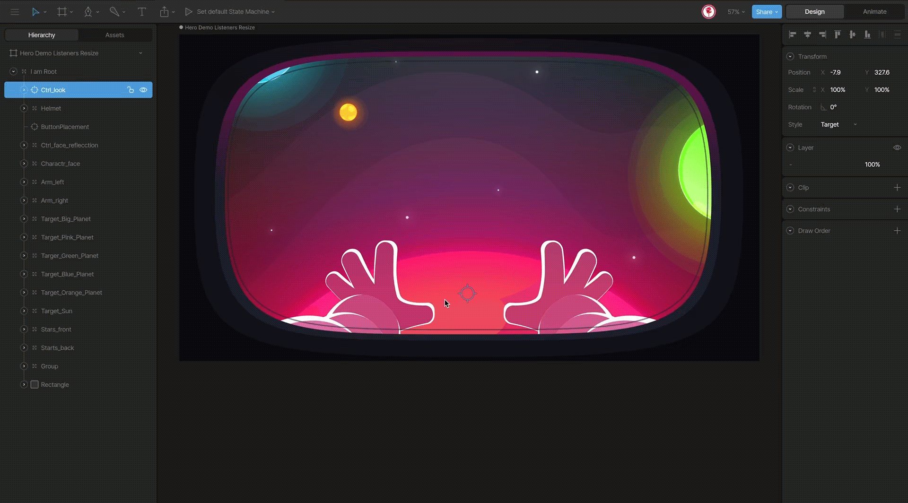
Task: Click the Export icon in toolbar
Action: click(164, 12)
